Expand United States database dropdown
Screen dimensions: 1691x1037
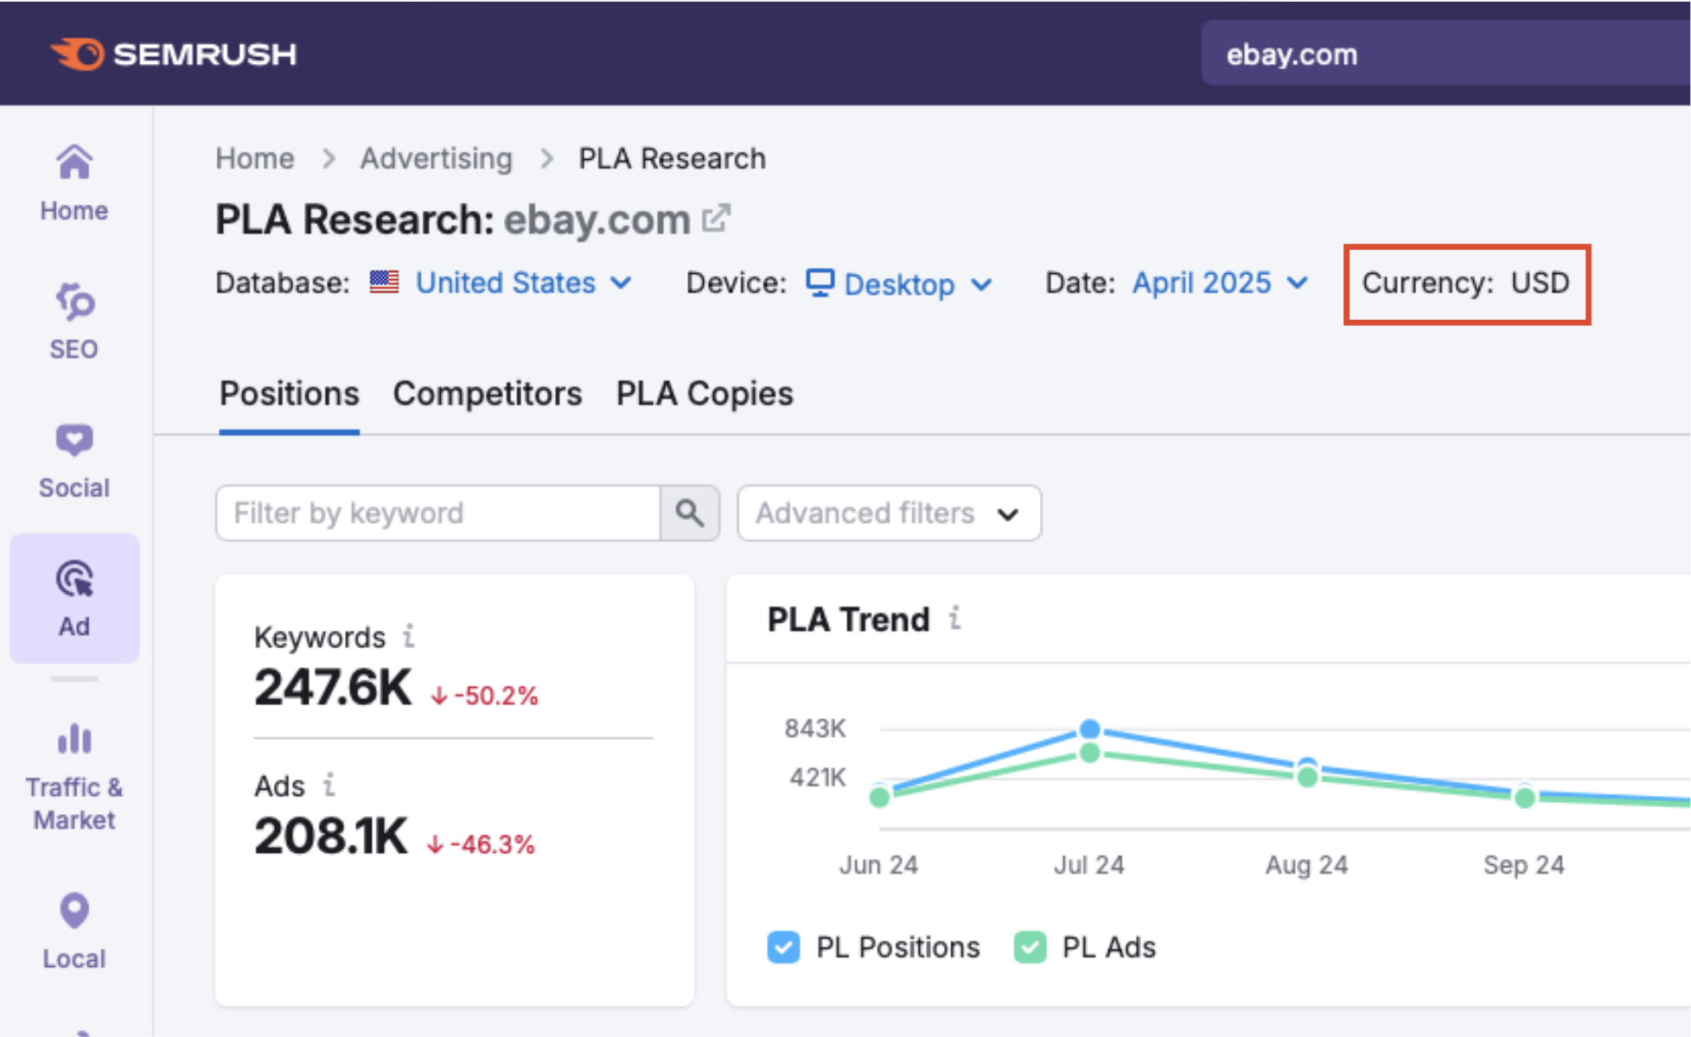point(522,283)
